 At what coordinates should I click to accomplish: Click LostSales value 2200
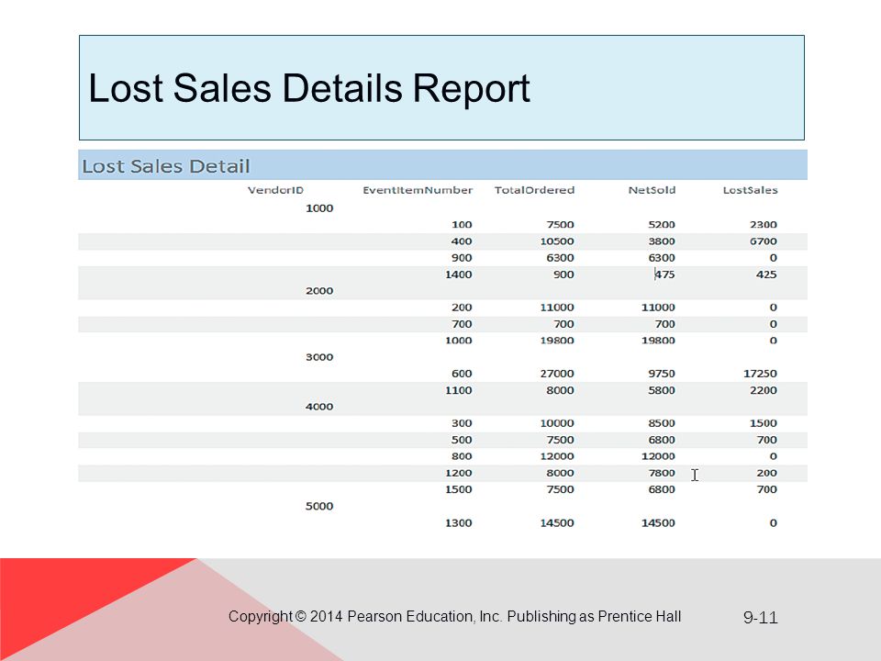(763, 390)
